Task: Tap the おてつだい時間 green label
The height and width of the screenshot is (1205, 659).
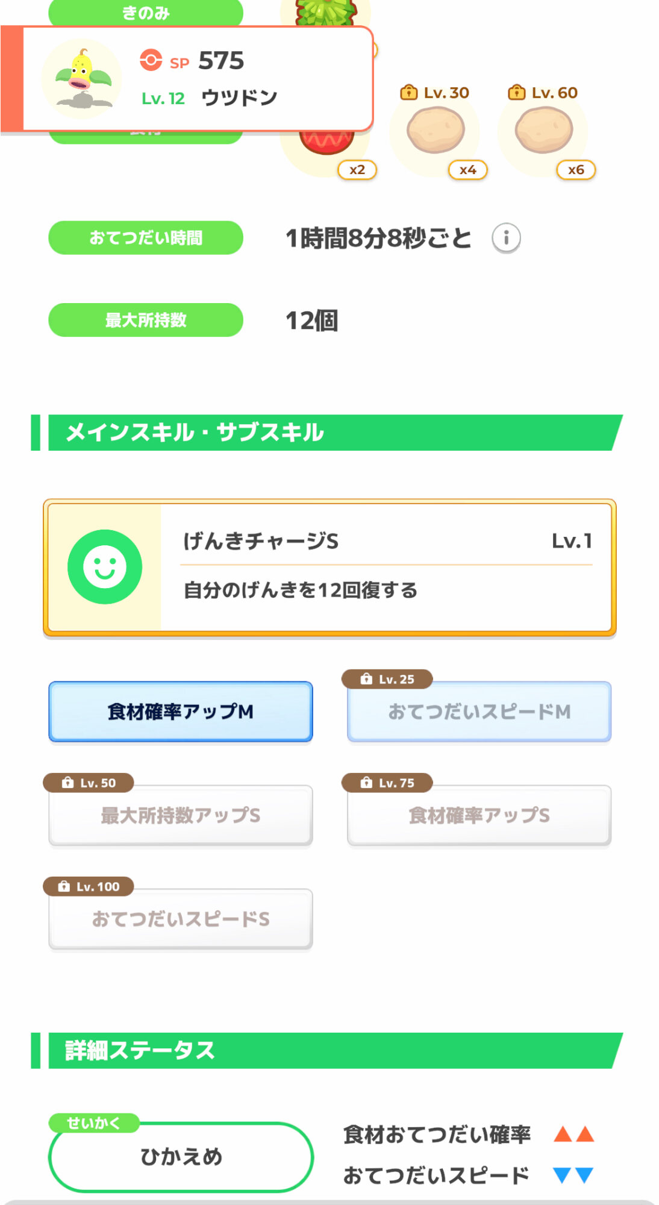Action: (x=146, y=238)
